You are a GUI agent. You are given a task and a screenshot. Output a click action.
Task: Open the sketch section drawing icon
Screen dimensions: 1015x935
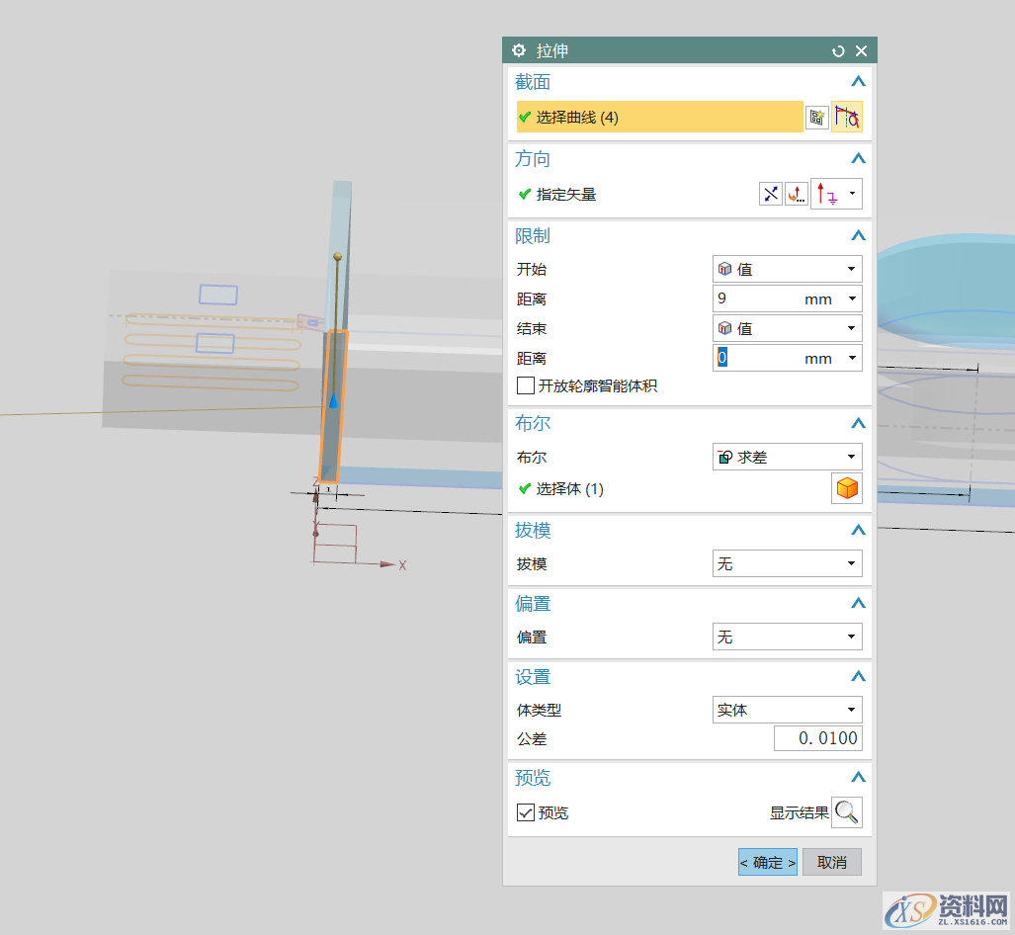pos(817,117)
